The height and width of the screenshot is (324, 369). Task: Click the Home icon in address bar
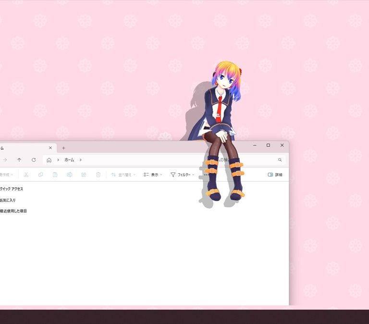(49, 160)
